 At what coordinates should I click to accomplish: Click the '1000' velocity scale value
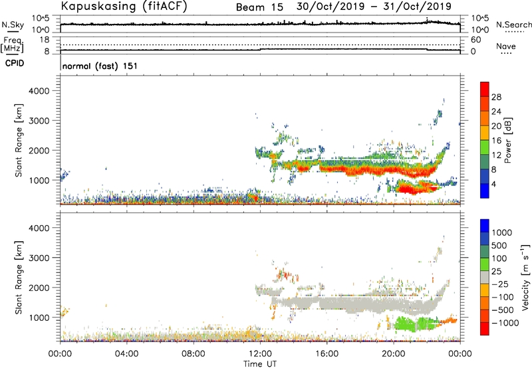502,232
